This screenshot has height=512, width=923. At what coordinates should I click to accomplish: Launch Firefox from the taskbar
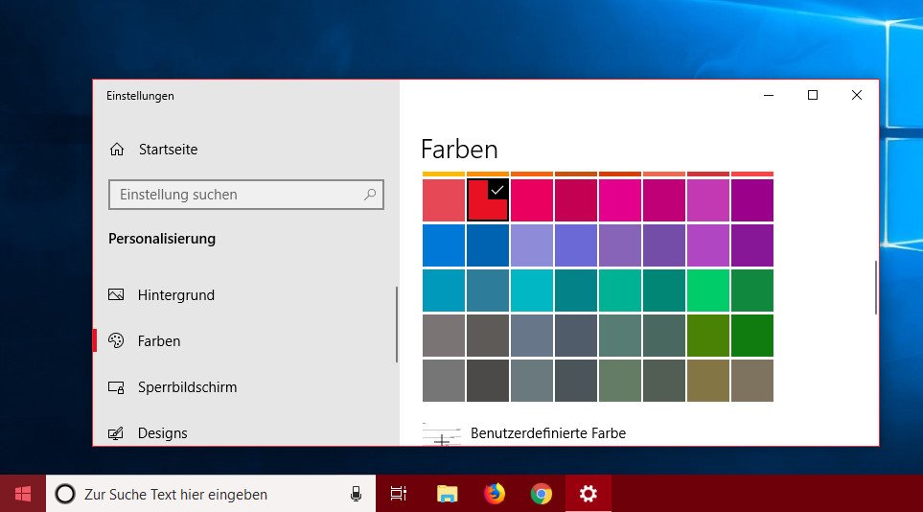(494, 494)
